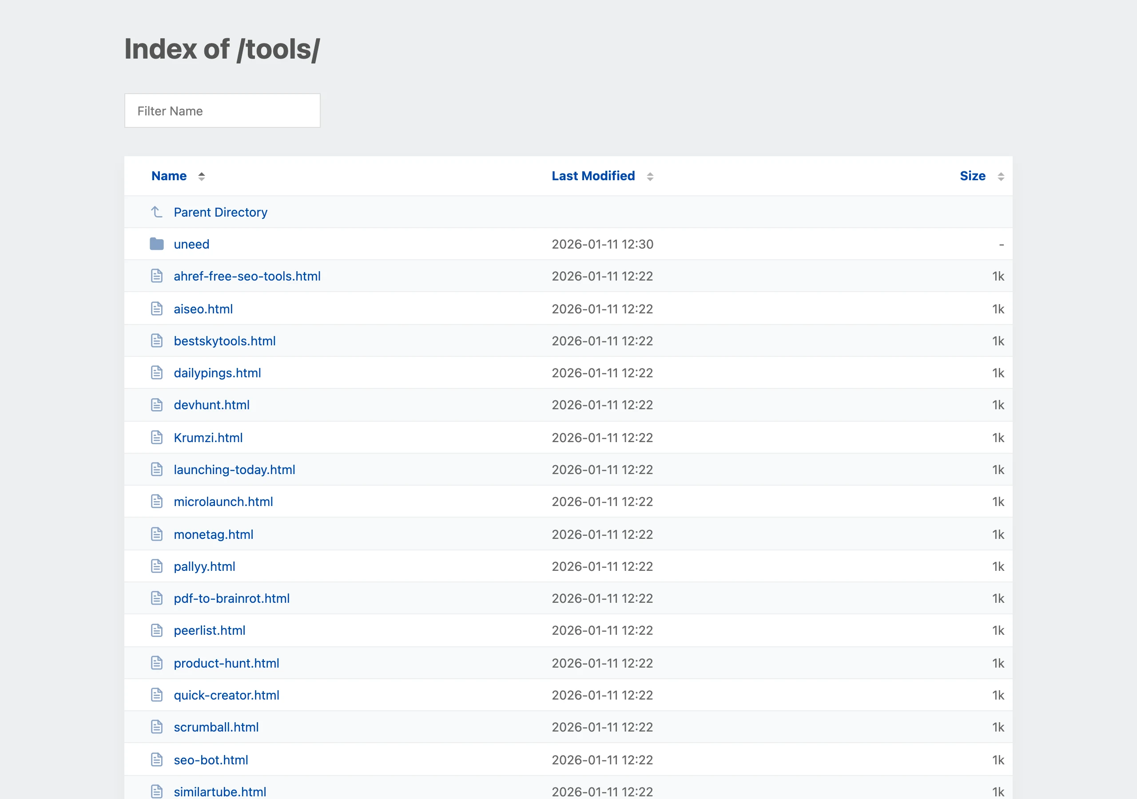Open the dailypings.html file link

pos(217,373)
